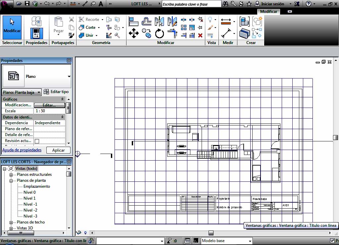Click the Rotate tool icon
Image resolution: width=339 pixels, height=245 pixels.
160,33
